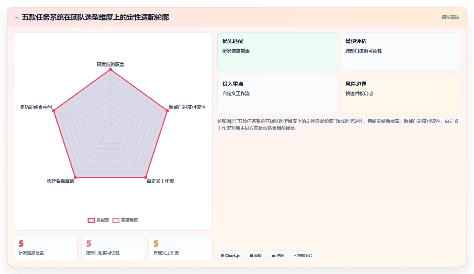Image resolution: width=474 pixels, height=274 pixels.
Task: Open the 风险边界 card
Action: click(x=400, y=94)
